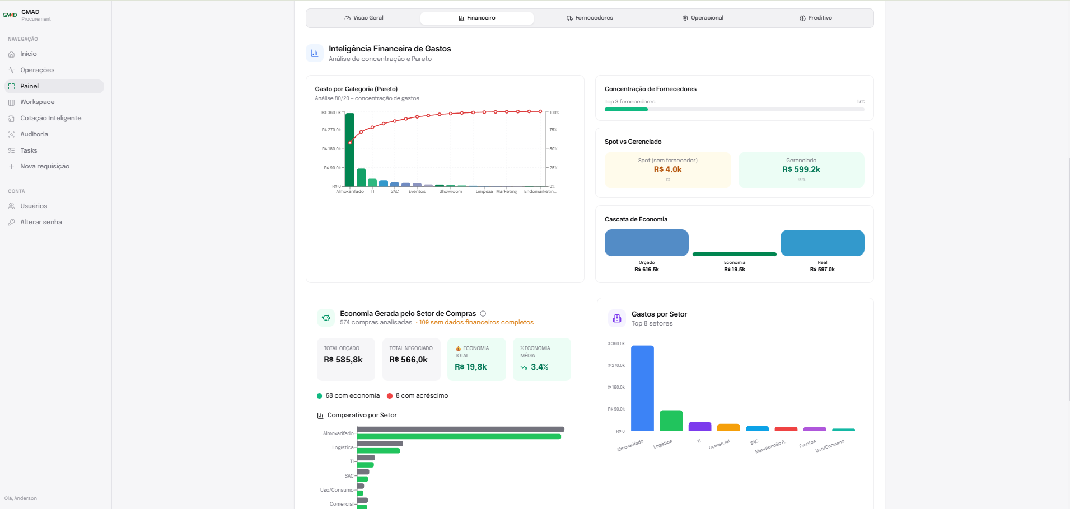Click the home icon beside Início
This screenshot has height=509, width=1070.
tap(11, 54)
